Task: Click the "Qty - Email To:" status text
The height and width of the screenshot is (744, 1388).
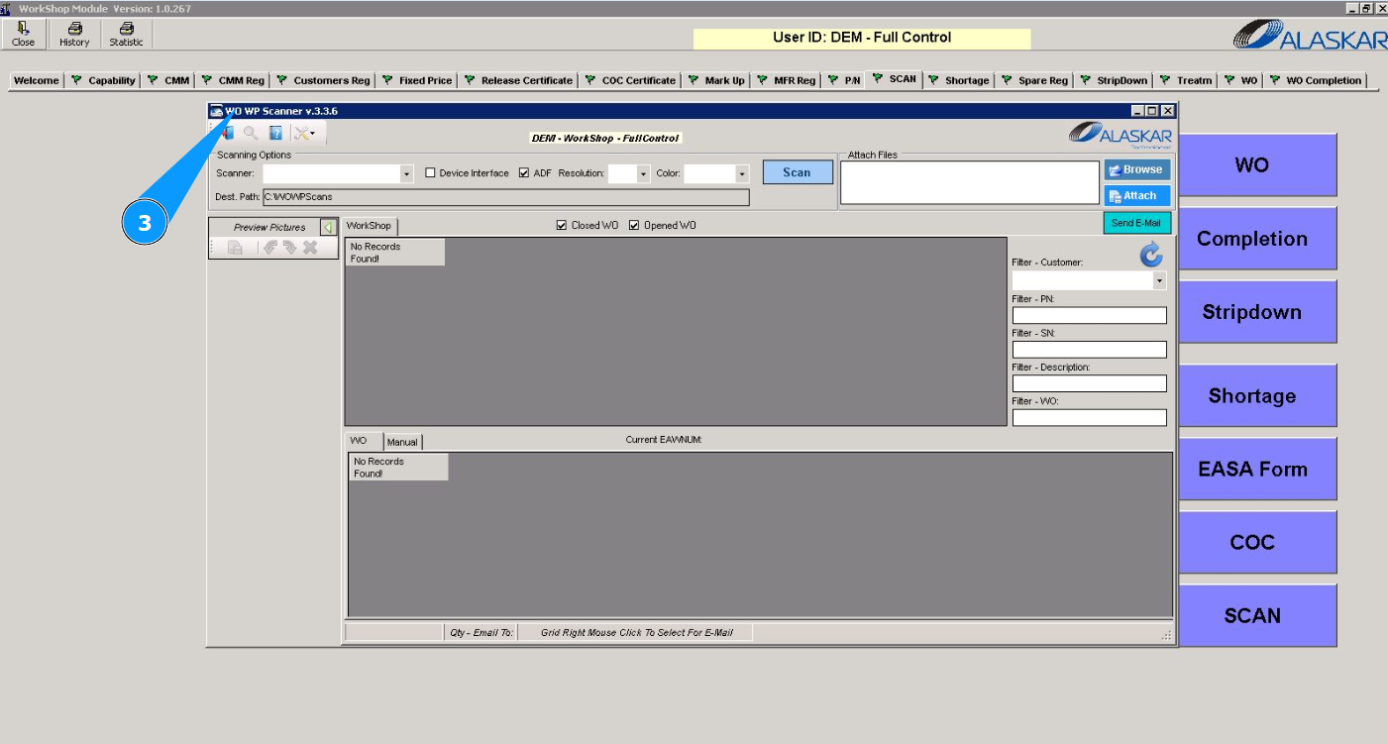Action: [x=481, y=632]
